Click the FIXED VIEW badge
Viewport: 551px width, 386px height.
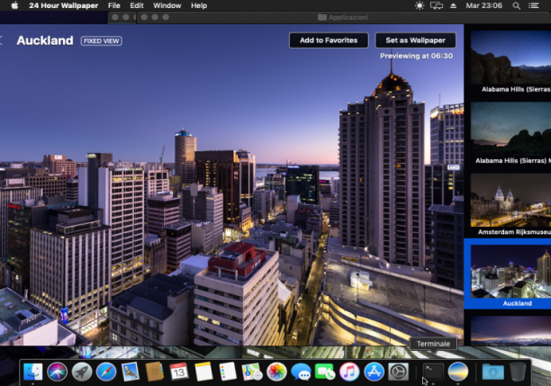[102, 41]
